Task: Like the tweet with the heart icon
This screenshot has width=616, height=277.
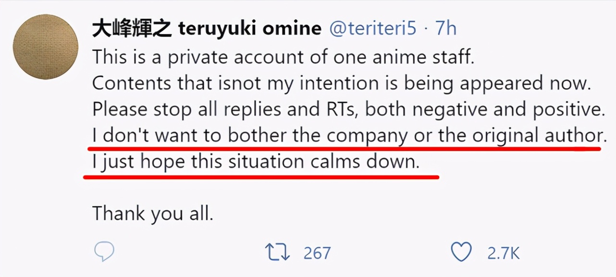Action: click(x=461, y=252)
